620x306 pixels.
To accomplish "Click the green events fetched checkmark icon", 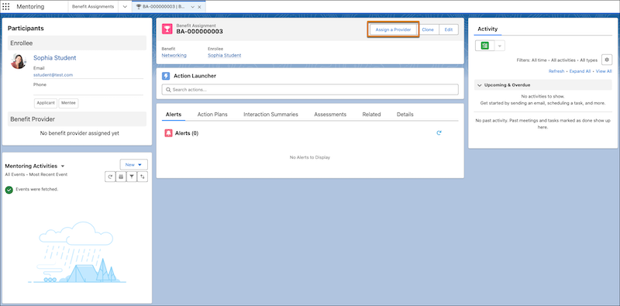I will point(9,190).
